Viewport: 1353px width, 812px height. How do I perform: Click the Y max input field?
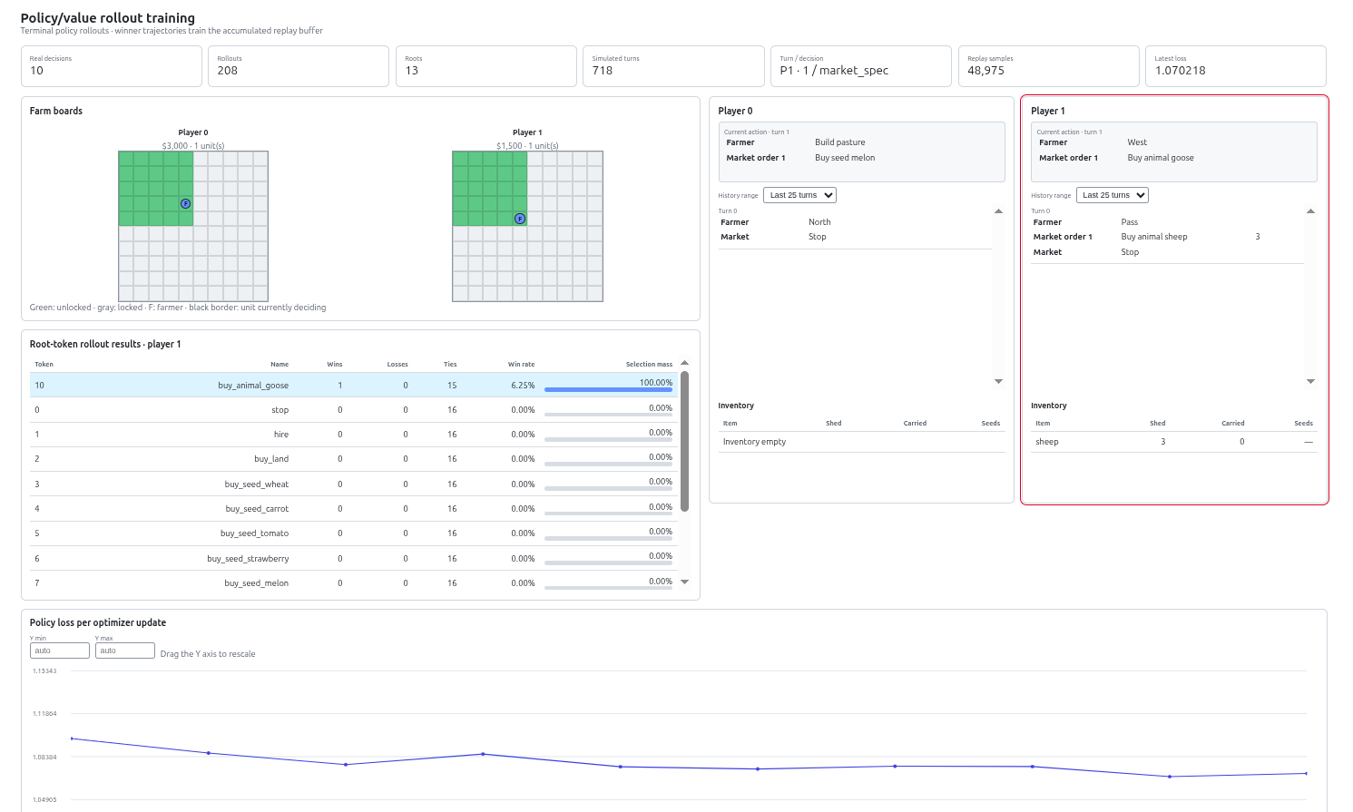(125, 651)
